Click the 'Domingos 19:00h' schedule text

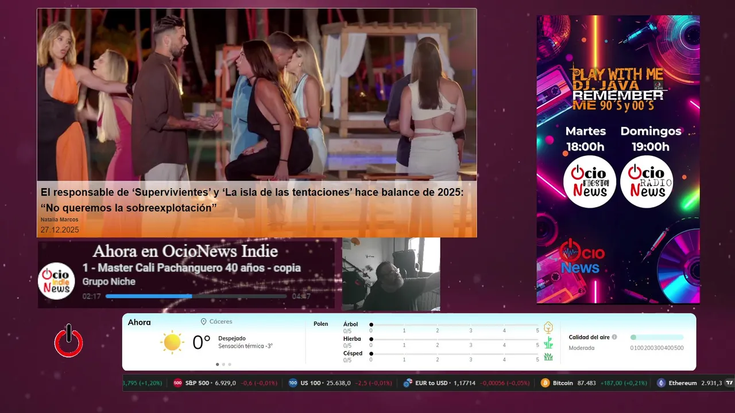[x=651, y=139]
